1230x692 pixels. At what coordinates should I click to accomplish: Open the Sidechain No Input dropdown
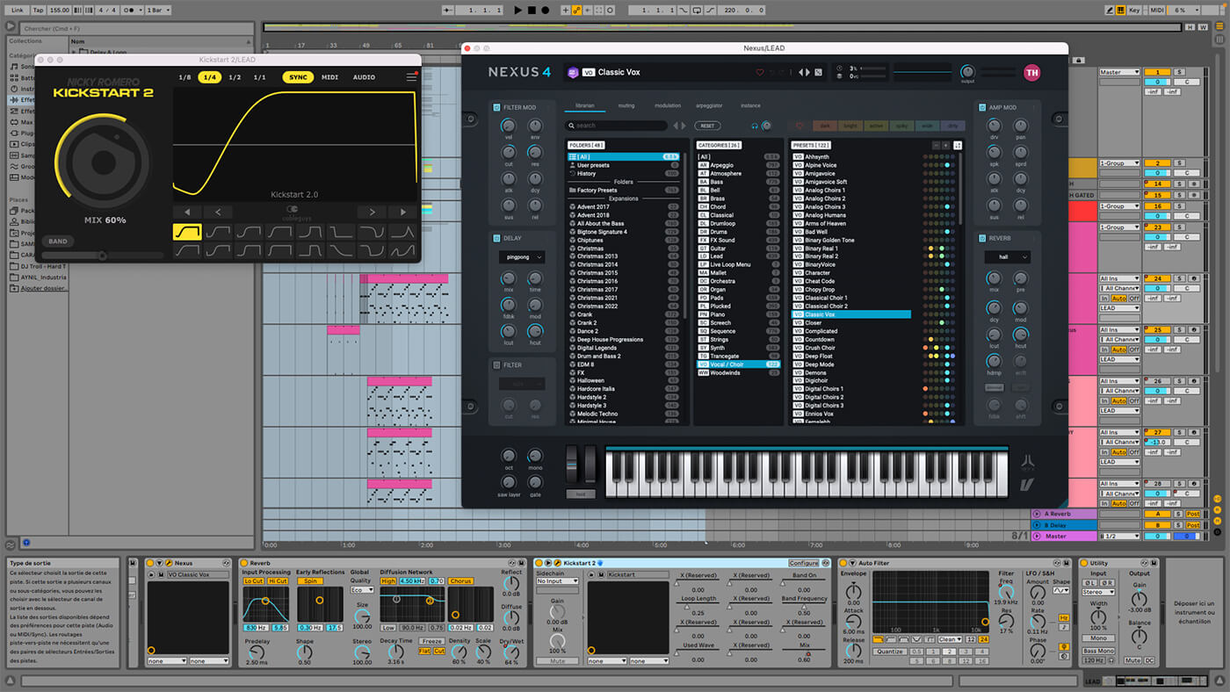pos(557,580)
